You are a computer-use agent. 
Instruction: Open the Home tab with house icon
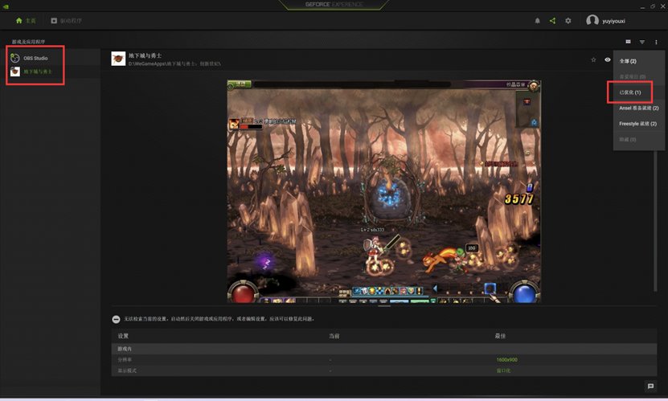tap(26, 20)
